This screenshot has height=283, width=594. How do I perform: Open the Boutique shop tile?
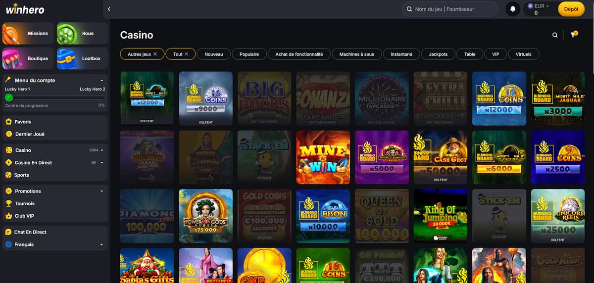click(x=28, y=58)
